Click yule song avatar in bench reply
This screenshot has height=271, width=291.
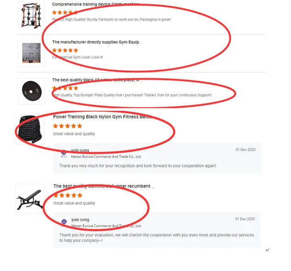(64, 222)
